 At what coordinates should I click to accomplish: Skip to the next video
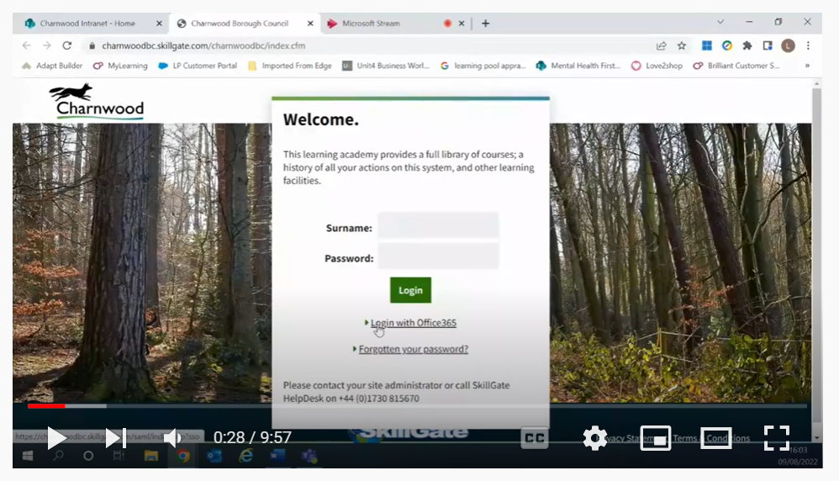tap(115, 438)
